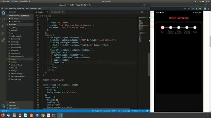
Task: Open the File menu
Action: pos(2,9)
